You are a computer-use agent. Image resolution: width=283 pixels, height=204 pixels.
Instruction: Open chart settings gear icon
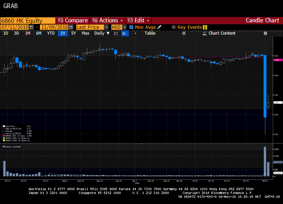[265, 33]
